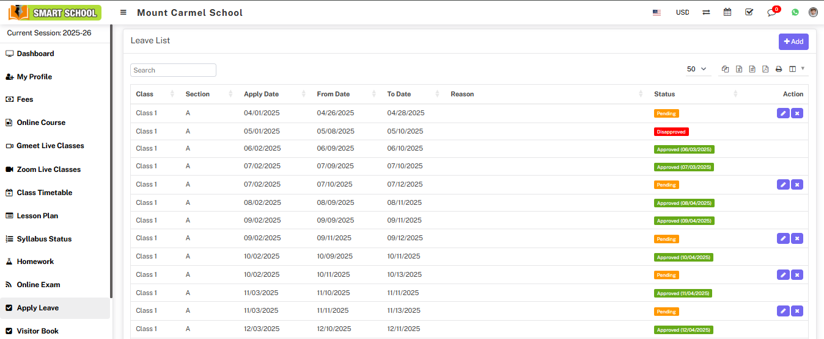Copy leave list table to clipboard
Screen dimensions: 824x339
[x=726, y=70]
